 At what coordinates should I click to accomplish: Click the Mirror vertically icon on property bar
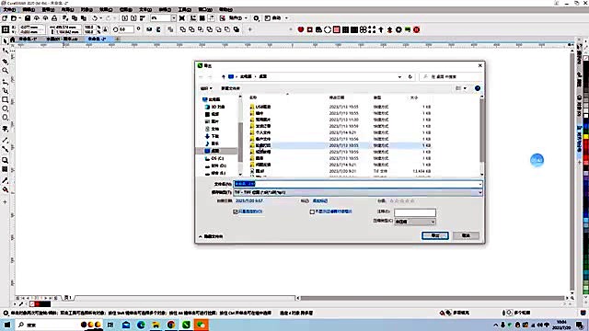pyautogui.click(x=158, y=29)
